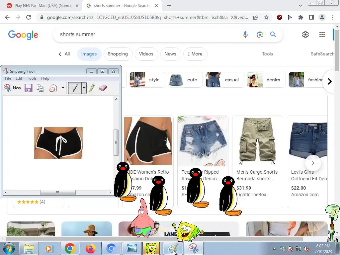The height and width of the screenshot is (255, 340).
Task: Select the Eraser tool
Action: tap(103, 88)
